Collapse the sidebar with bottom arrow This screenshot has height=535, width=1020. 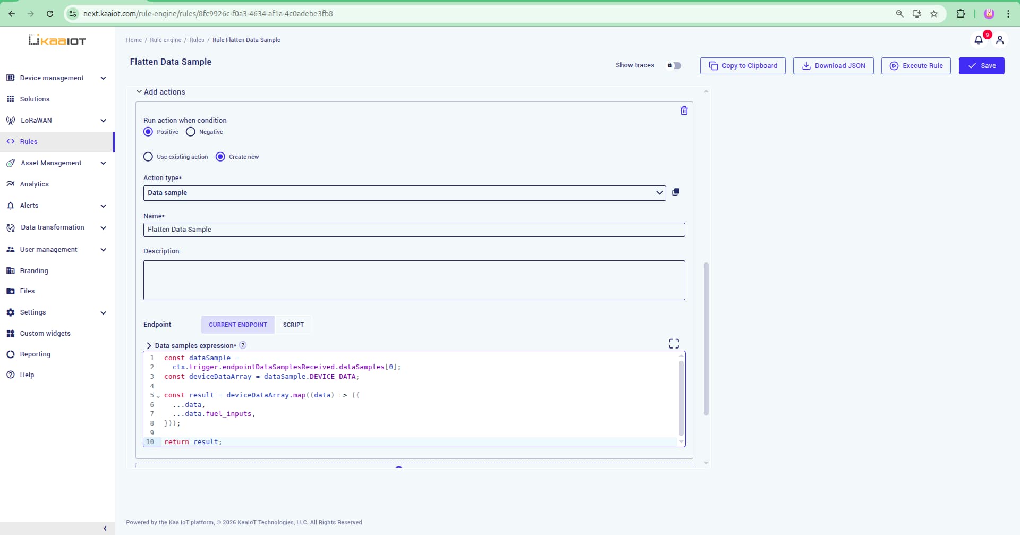pyautogui.click(x=105, y=528)
